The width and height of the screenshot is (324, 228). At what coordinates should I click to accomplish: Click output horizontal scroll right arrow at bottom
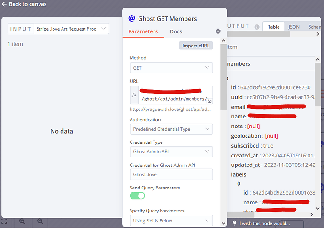[x=312, y=214]
